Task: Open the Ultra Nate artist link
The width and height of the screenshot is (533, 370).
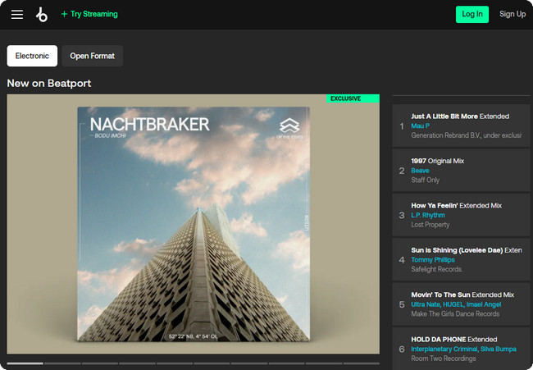Action: [x=426, y=304]
